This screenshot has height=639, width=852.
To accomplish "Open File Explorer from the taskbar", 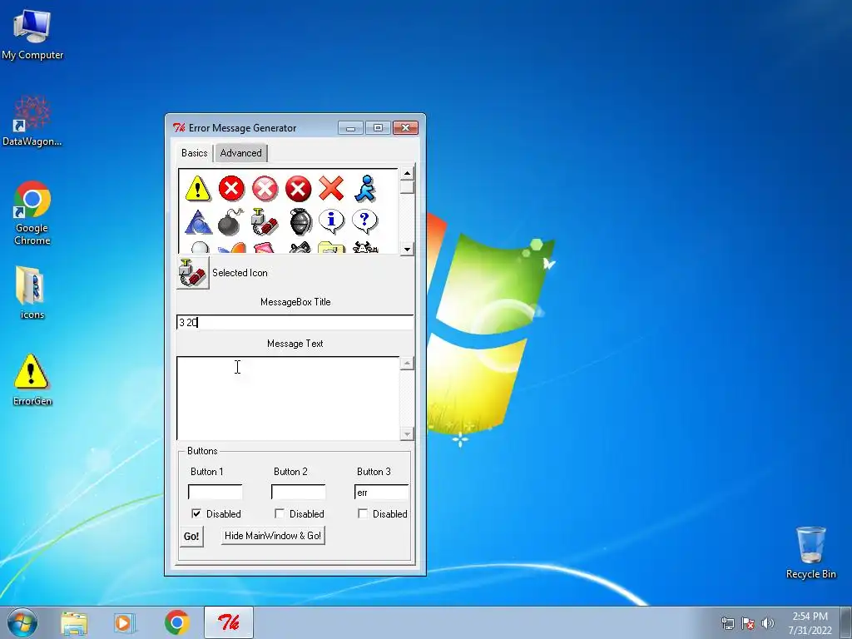I will [x=74, y=622].
